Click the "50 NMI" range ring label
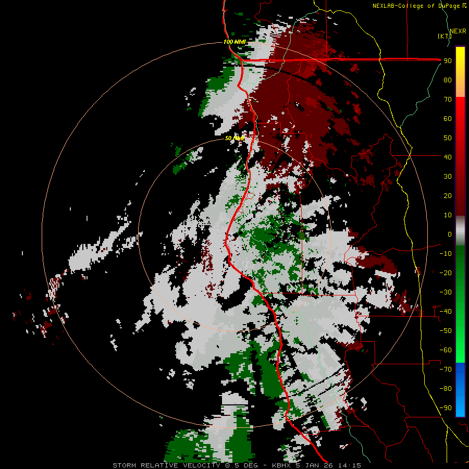The height and width of the screenshot is (469, 469). pyautogui.click(x=235, y=138)
